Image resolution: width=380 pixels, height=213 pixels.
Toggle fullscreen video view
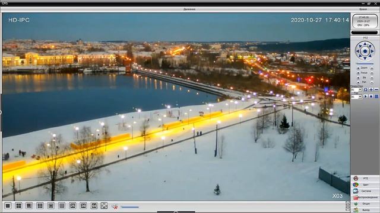(104, 206)
